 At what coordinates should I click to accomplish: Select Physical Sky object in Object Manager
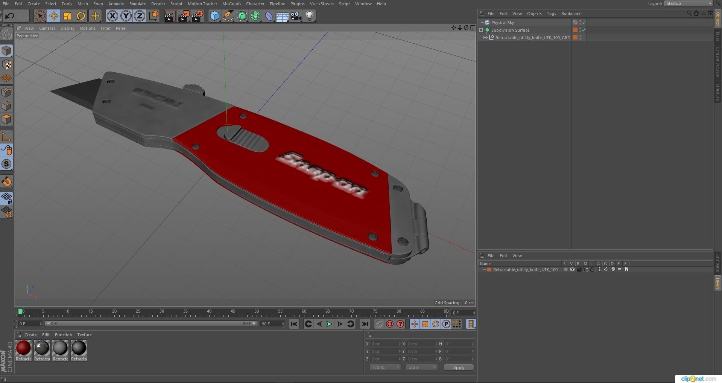tap(502, 23)
